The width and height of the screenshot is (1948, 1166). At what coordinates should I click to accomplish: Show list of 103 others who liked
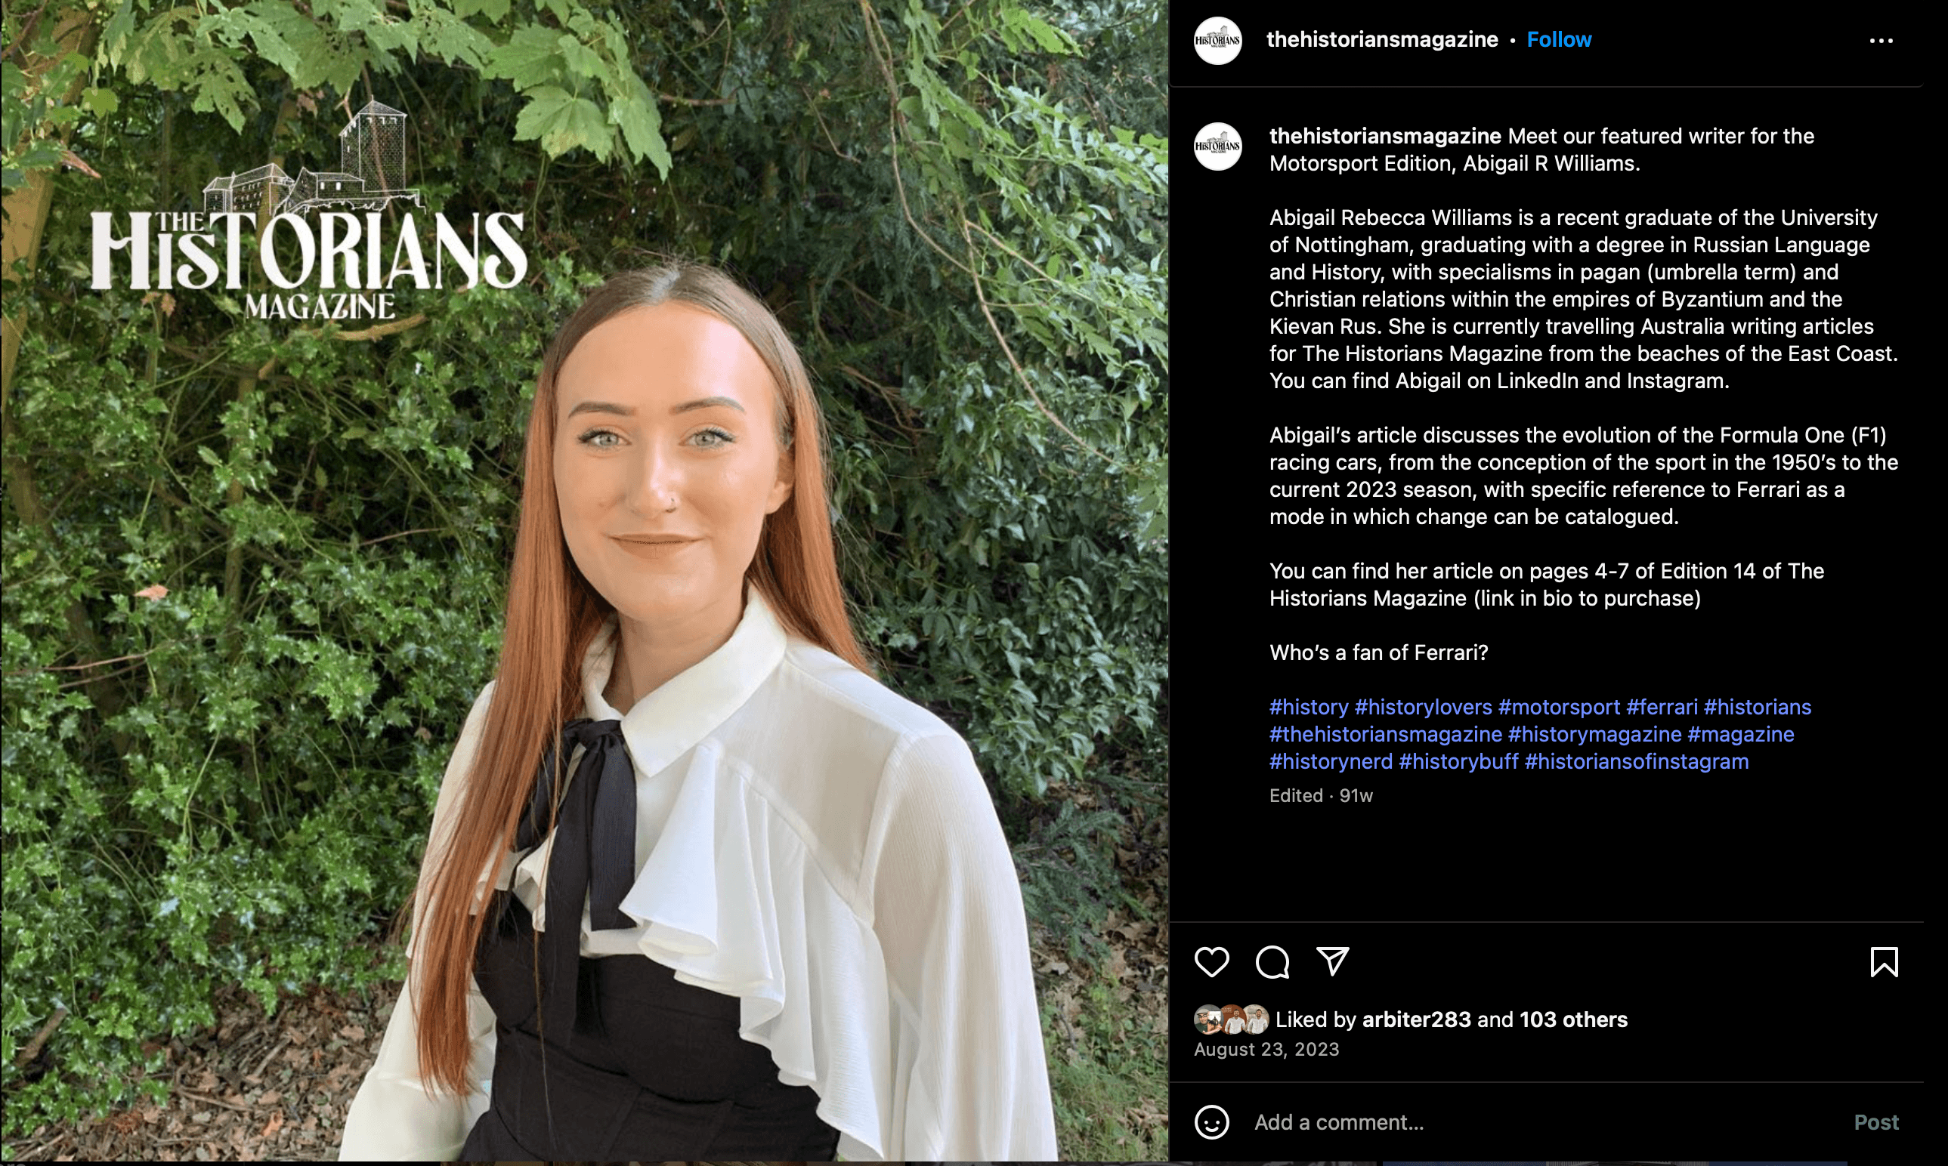[x=1573, y=1019]
